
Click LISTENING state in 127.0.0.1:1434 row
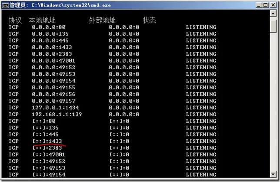(201, 108)
